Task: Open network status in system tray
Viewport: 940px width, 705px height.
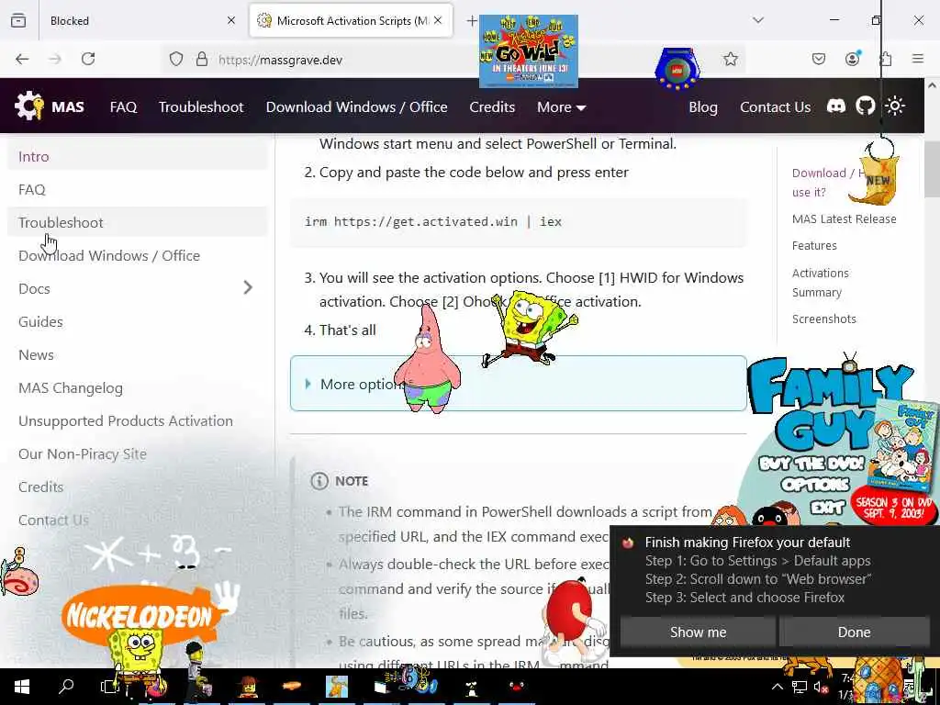Action: [x=800, y=687]
